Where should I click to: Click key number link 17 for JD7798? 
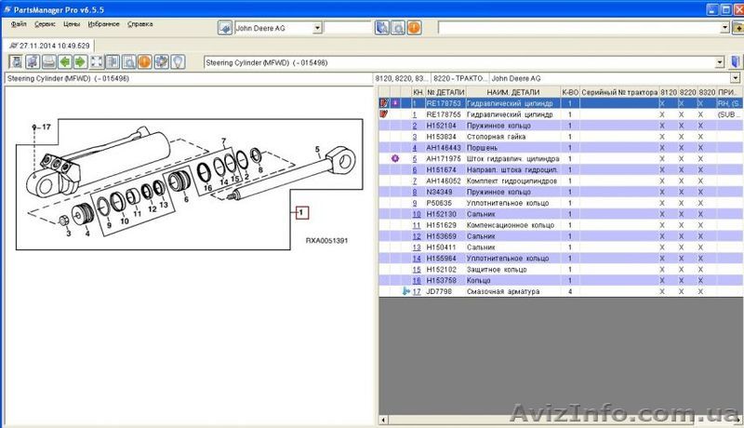point(417,291)
